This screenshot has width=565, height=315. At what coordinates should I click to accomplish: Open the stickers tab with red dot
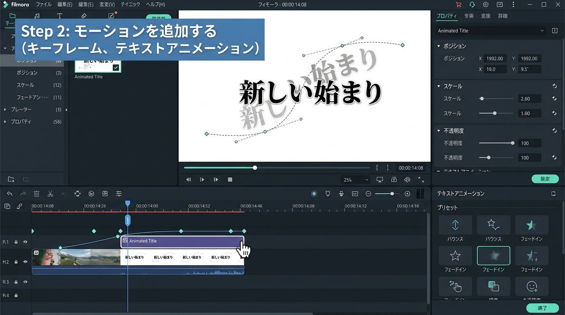point(112,16)
